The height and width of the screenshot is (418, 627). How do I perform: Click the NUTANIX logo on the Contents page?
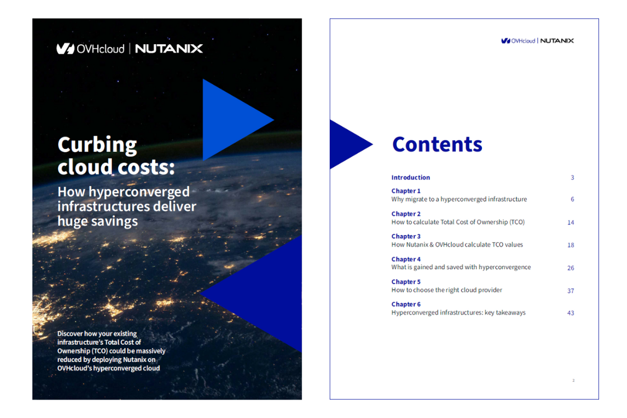click(x=556, y=41)
